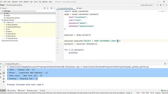Locate current file in Project tree icon
168x94 pixels.
(45, 8)
